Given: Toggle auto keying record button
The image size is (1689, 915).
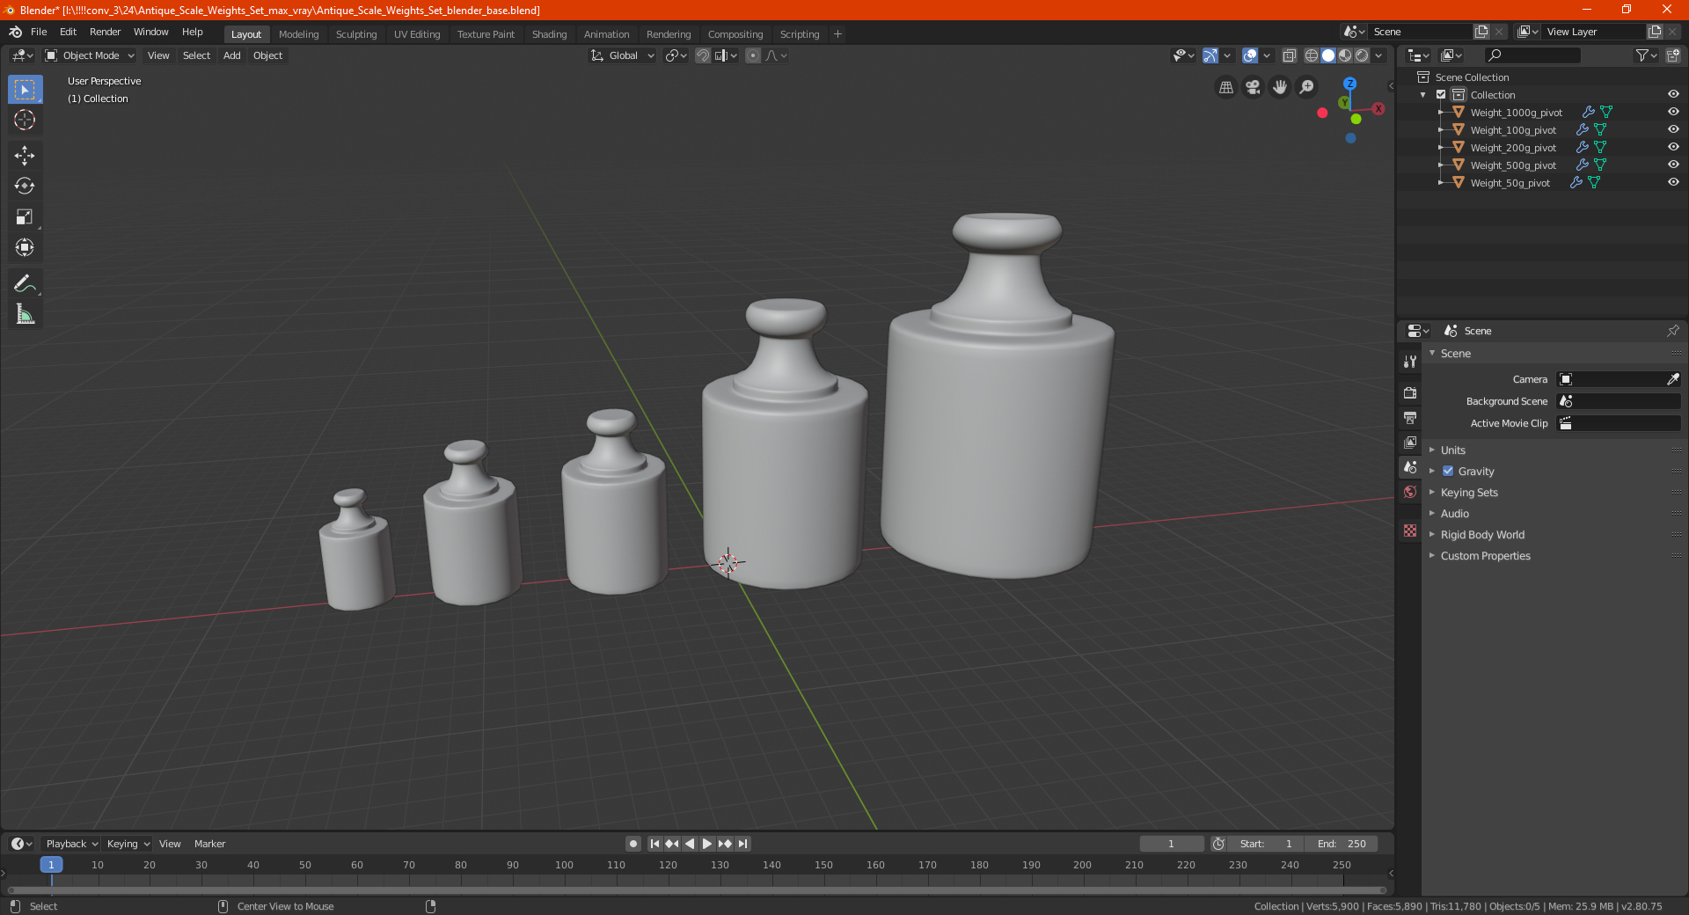Looking at the screenshot, I should (x=632, y=844).
